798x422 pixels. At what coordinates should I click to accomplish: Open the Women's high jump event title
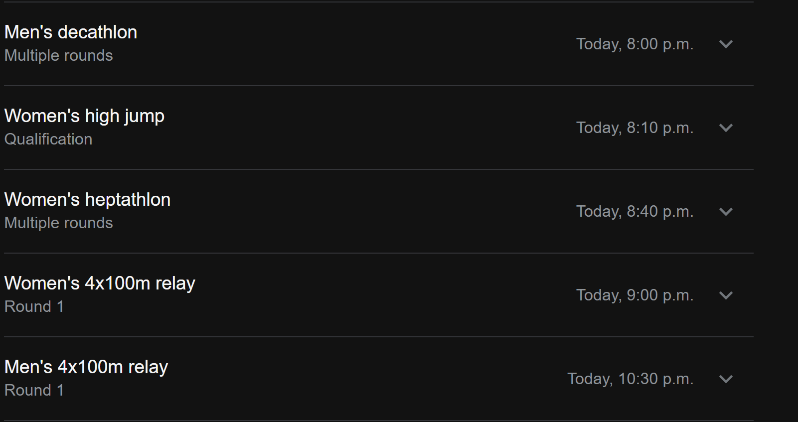tap(84, 116)
